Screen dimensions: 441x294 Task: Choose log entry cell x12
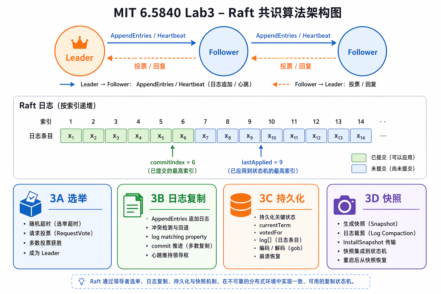click(316, 136)
